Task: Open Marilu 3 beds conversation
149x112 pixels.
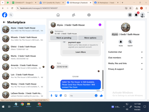Action: click(23, 57)
